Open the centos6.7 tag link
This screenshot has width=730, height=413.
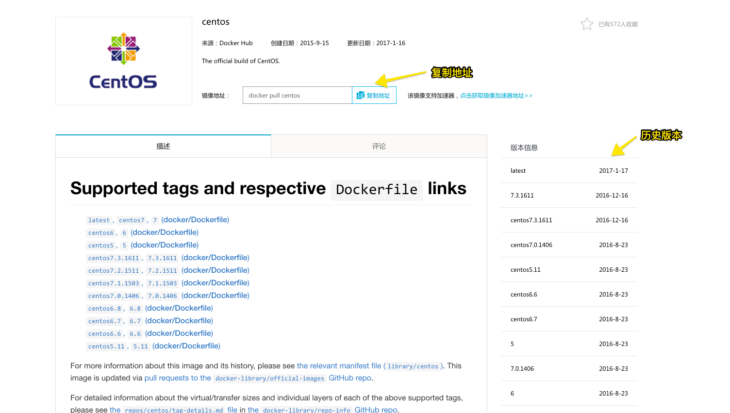(x=104, y=321)
